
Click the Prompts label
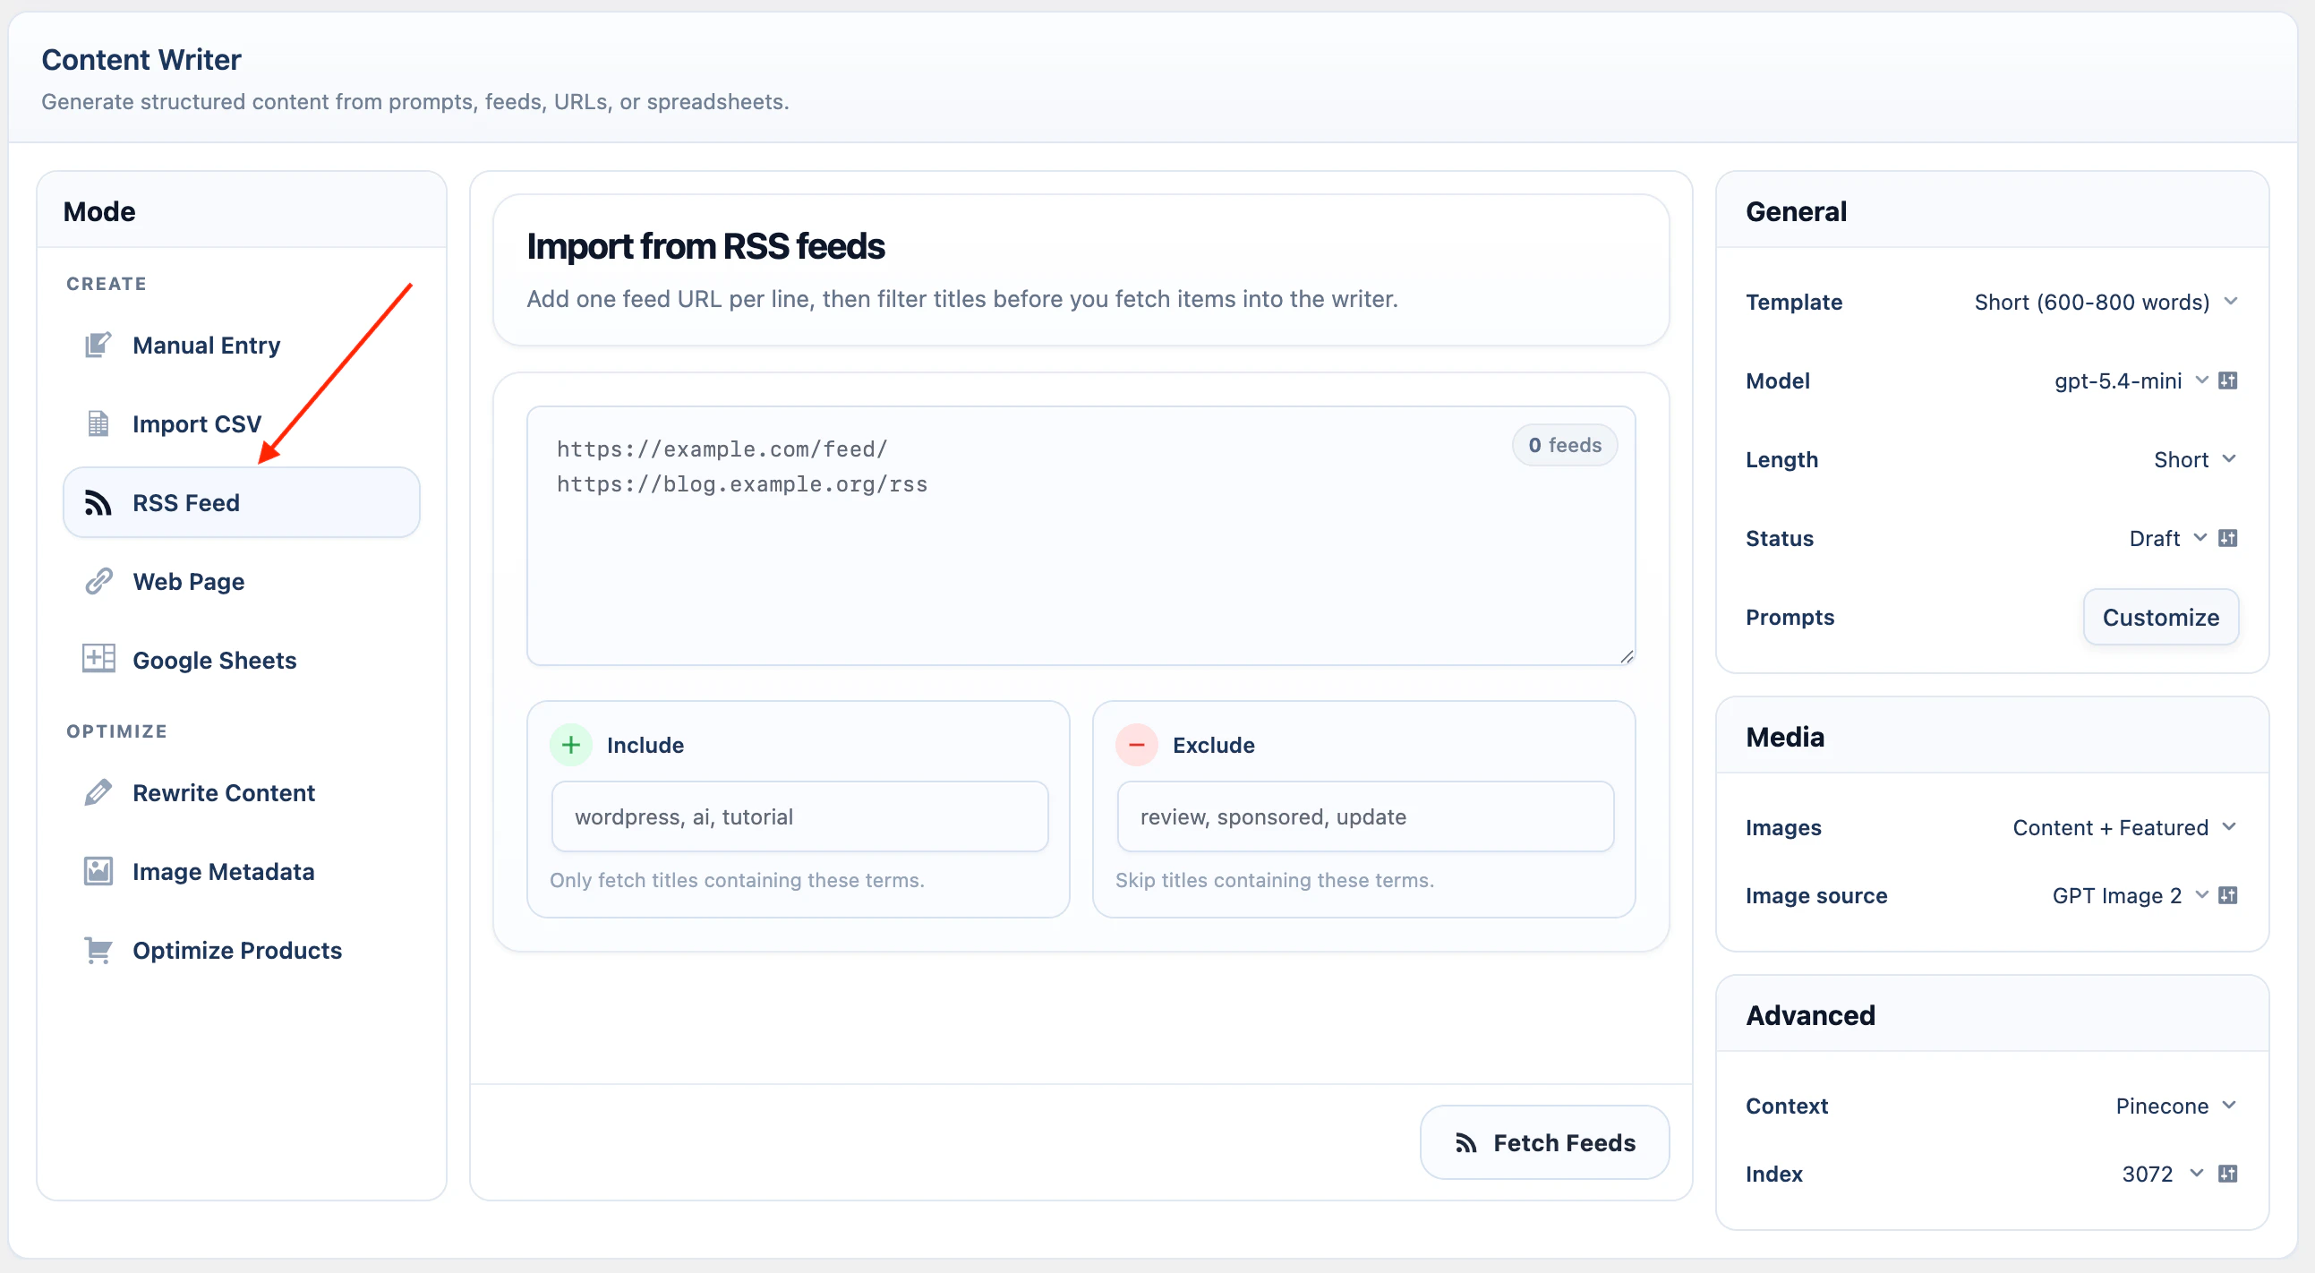click(1790, 617)
